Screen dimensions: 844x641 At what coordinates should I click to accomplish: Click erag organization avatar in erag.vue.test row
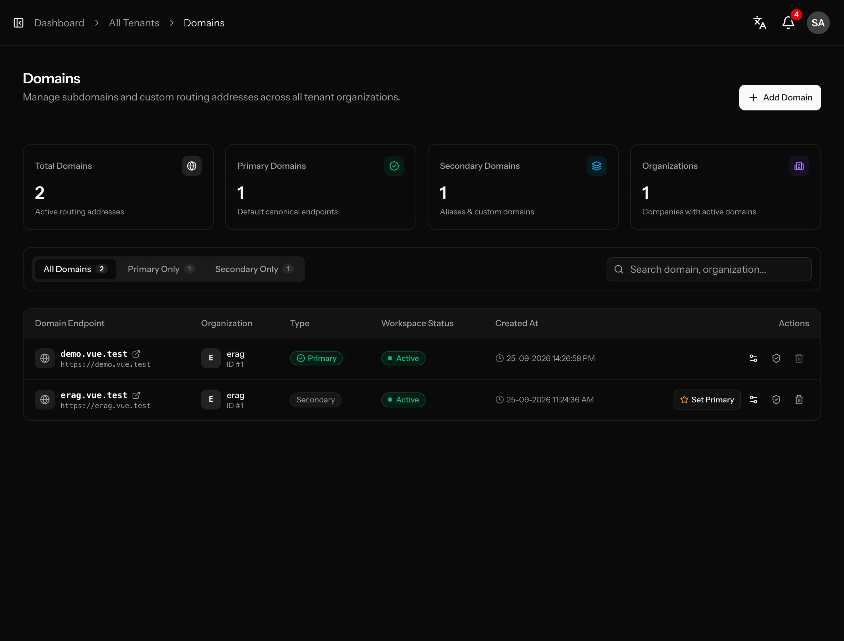211,400
